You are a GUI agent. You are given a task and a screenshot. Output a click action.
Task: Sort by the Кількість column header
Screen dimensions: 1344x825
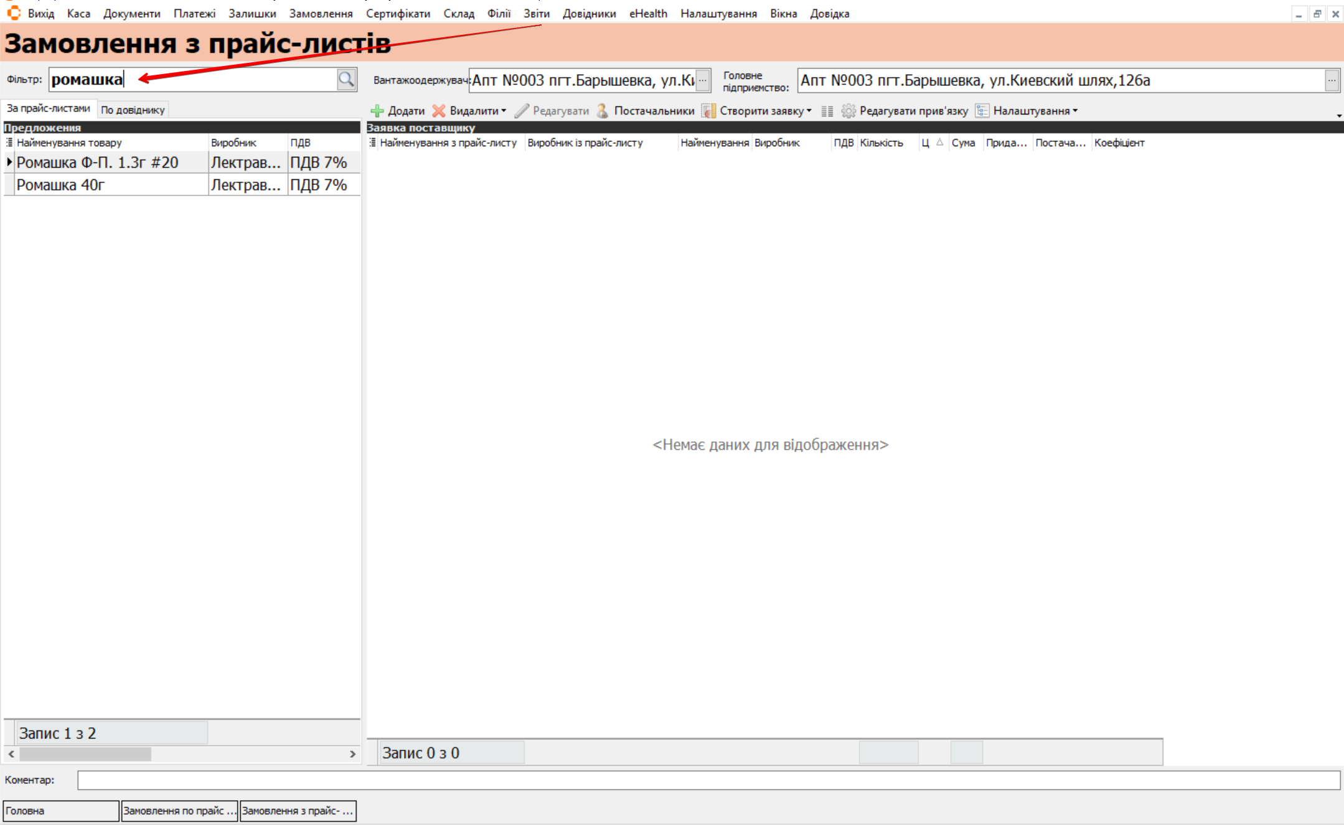pyautogui.click(x=881, y=143)
